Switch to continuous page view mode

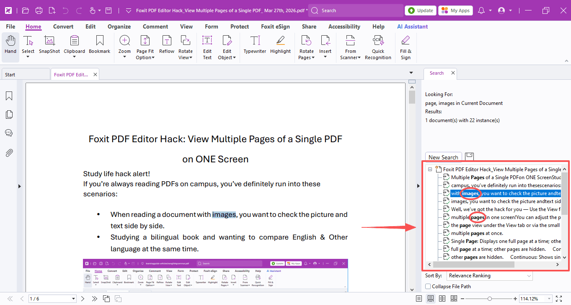(430, 299)
